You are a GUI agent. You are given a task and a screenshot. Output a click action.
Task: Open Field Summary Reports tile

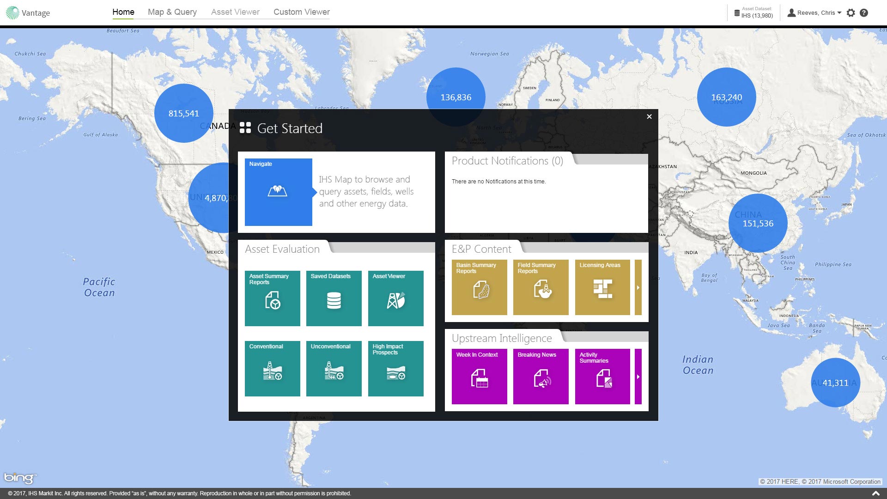click(541, 287)
